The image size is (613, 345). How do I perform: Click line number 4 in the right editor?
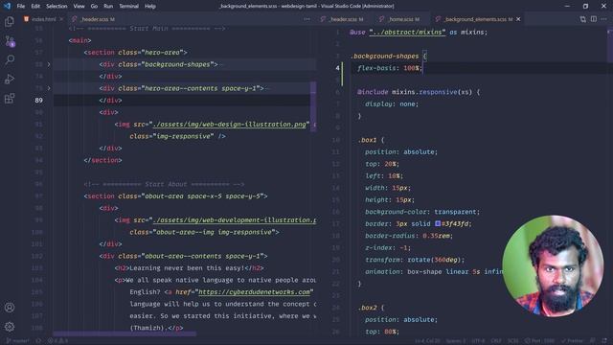coord(337,68)
